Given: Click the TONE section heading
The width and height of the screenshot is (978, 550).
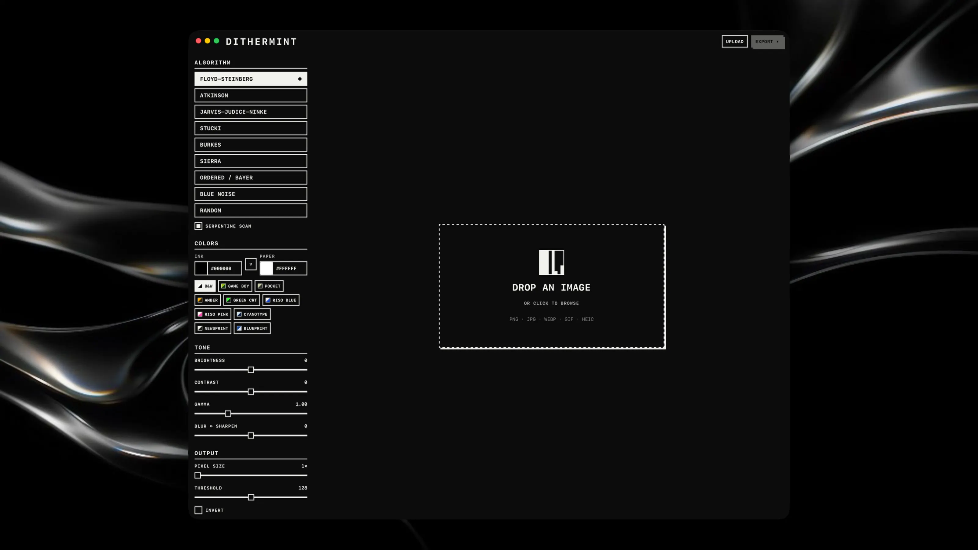Looking at the screenshot, I should [x=202, y=347].
